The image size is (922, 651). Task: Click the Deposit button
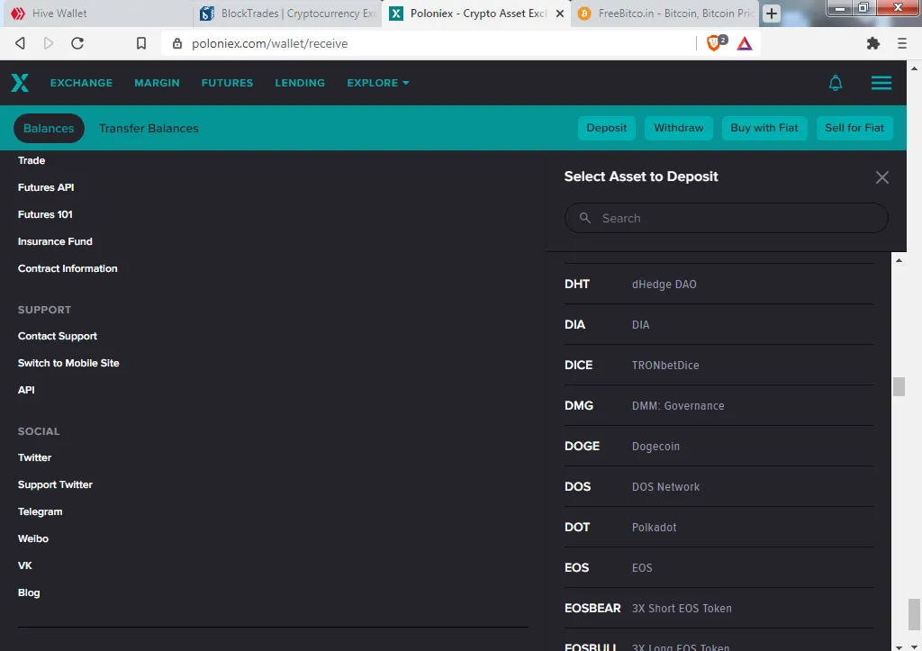[606, 128]
